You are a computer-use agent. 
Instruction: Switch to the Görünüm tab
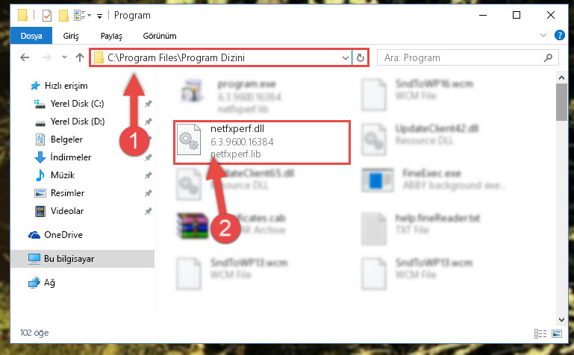click(160, 36)
